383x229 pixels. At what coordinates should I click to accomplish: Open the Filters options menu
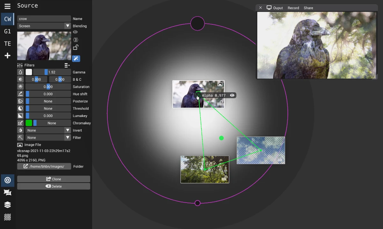pos(67,65)
